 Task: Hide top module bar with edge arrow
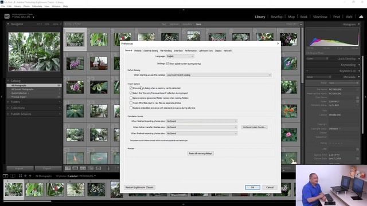(x=183, y=10)
